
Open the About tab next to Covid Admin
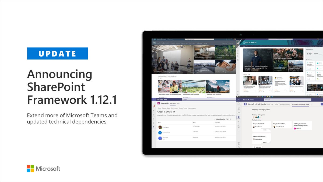[x=178, y=103]
